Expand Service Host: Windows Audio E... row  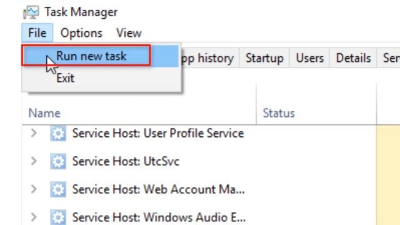click(x=34, y=217)
